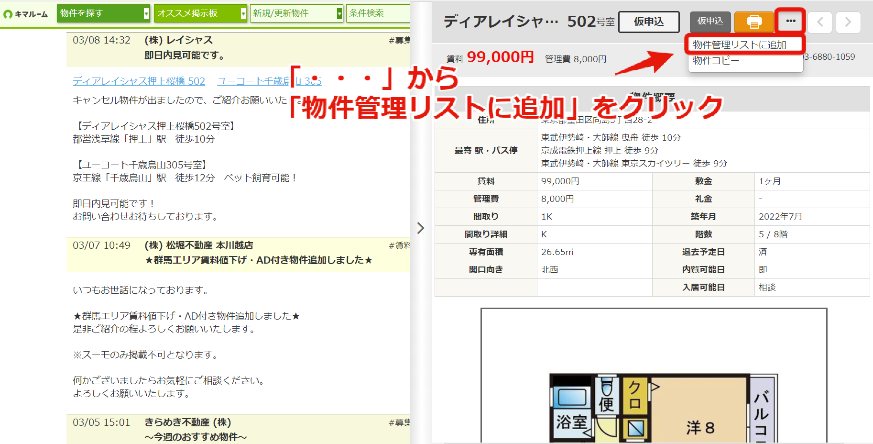Open the オススメ掲示板 dropdown
Image resolution: width=873 pixels, height=444 pixels.
point(200,13)
